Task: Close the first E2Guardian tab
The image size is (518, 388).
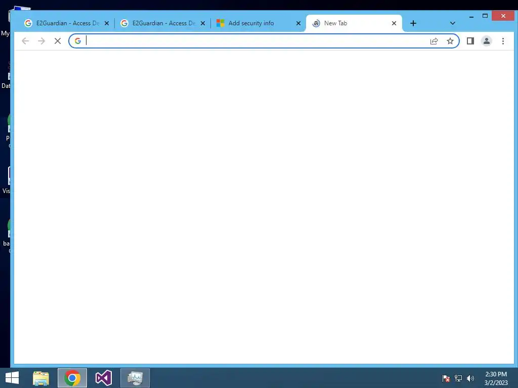Action: coord(107,23)
